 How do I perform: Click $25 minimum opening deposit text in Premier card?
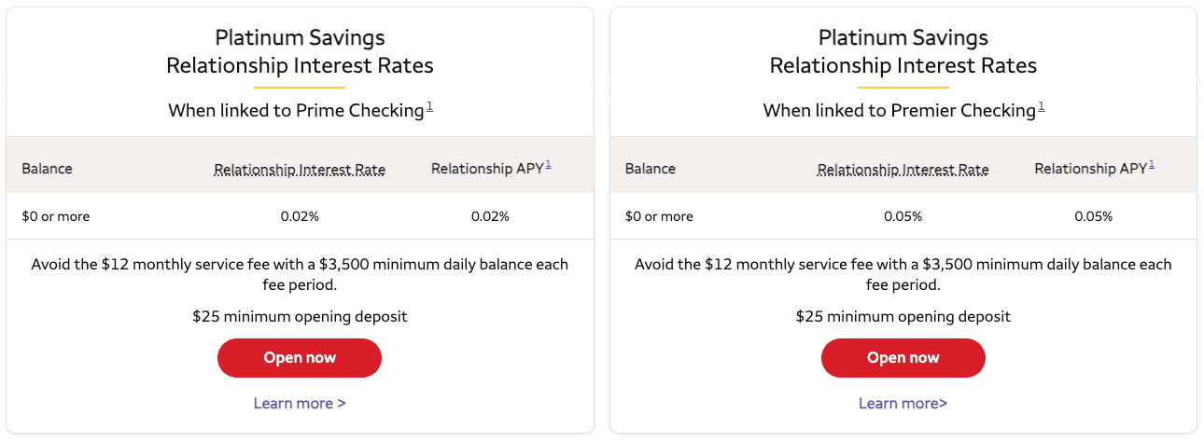click(903, 316)
